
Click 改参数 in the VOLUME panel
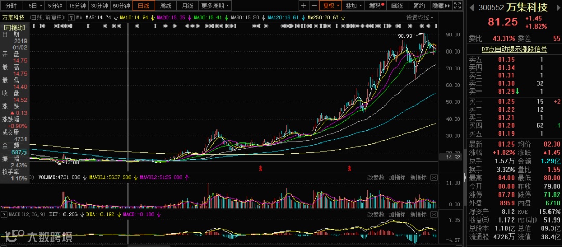376,177
